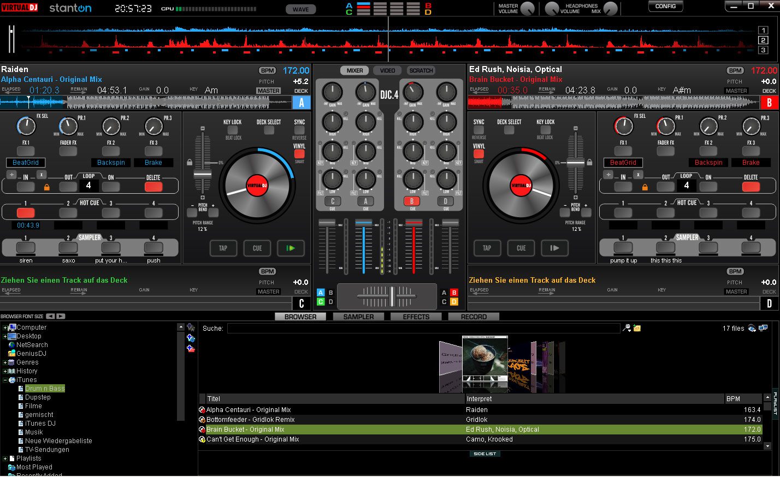Click the TAP button on the left deck
Screen dimensions: 780x477
223,248
